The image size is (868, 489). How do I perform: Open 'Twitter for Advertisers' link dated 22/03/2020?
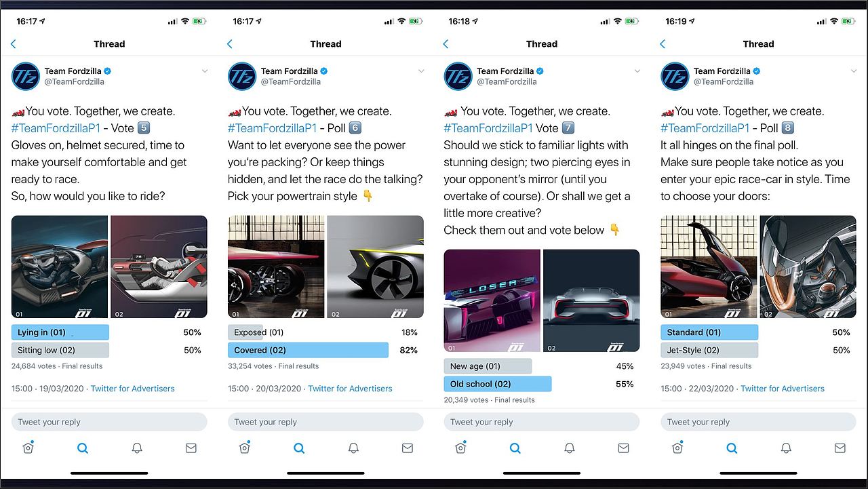pyautogui.click(x=783, y=389)
